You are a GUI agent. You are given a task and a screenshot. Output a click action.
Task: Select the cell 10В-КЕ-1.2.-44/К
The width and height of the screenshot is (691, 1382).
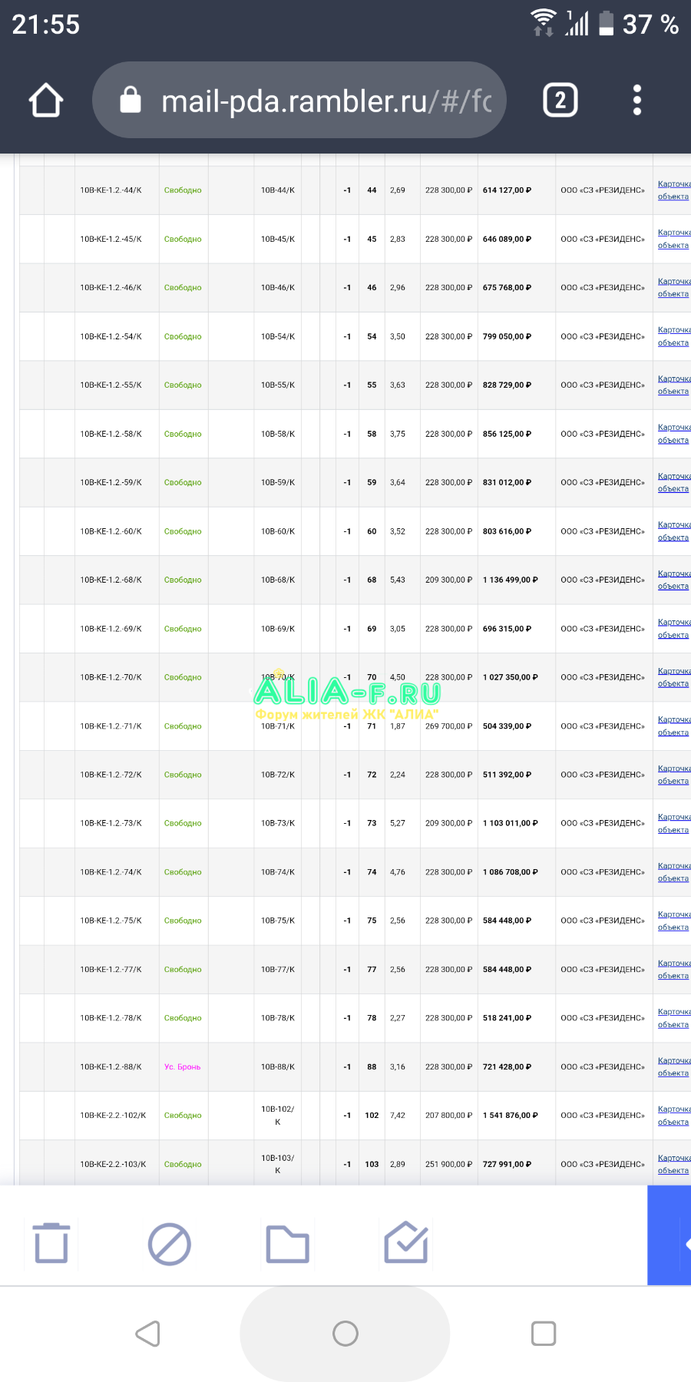tap(111, 190)
